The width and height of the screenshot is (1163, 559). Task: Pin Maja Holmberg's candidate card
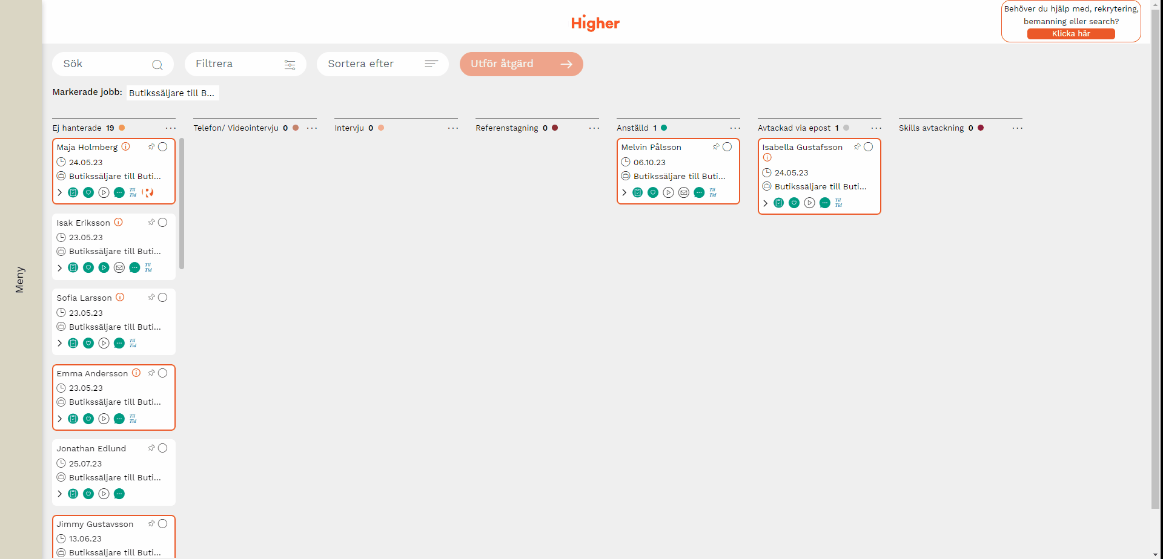pyautogui.click(x=151, y=147)
